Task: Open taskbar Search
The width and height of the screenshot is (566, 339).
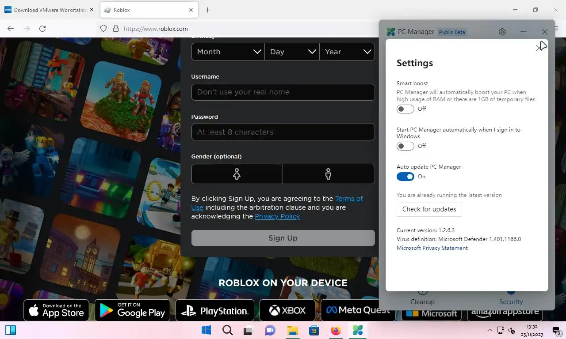Action: point(227,330)
